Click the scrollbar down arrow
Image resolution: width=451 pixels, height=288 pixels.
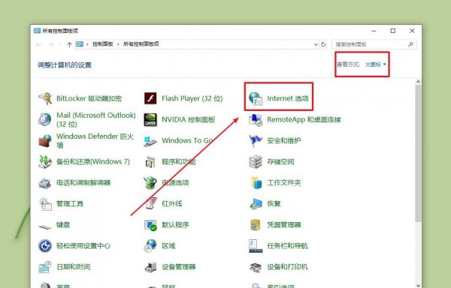coord(418,286)
